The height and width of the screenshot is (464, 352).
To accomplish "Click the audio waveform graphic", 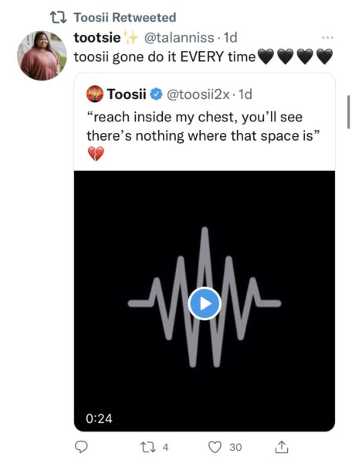I will [205, 298].
